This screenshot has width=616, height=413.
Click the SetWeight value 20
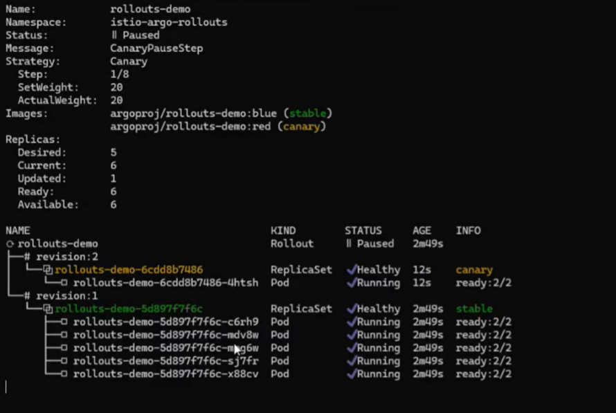pos(116,87)
